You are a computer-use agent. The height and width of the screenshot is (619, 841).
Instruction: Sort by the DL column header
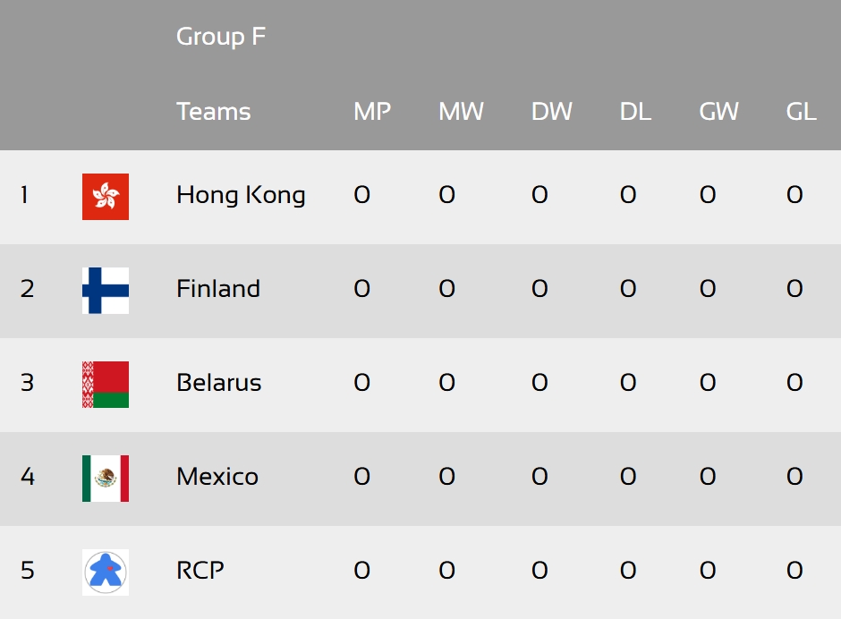[x=635, y=112]
